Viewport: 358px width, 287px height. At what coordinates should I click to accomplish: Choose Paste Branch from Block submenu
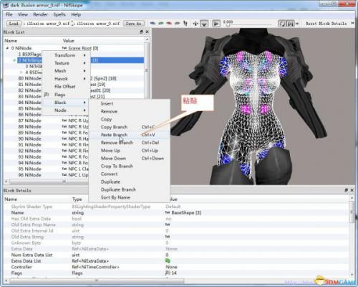point(130,135)
